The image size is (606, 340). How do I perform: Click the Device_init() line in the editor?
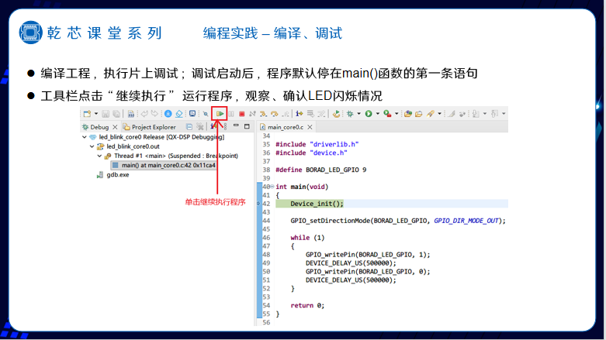[x=317, y=204]
